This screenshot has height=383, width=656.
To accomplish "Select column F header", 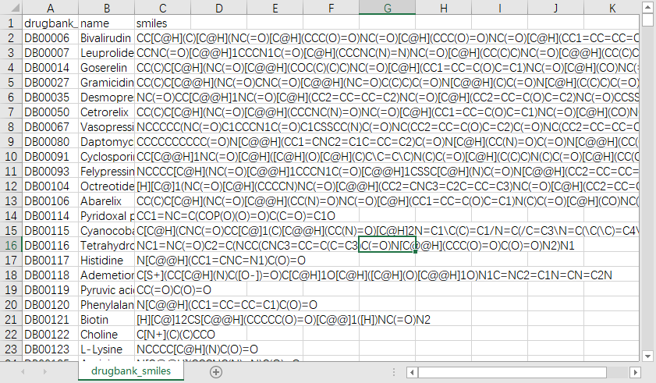I will 331,8.
